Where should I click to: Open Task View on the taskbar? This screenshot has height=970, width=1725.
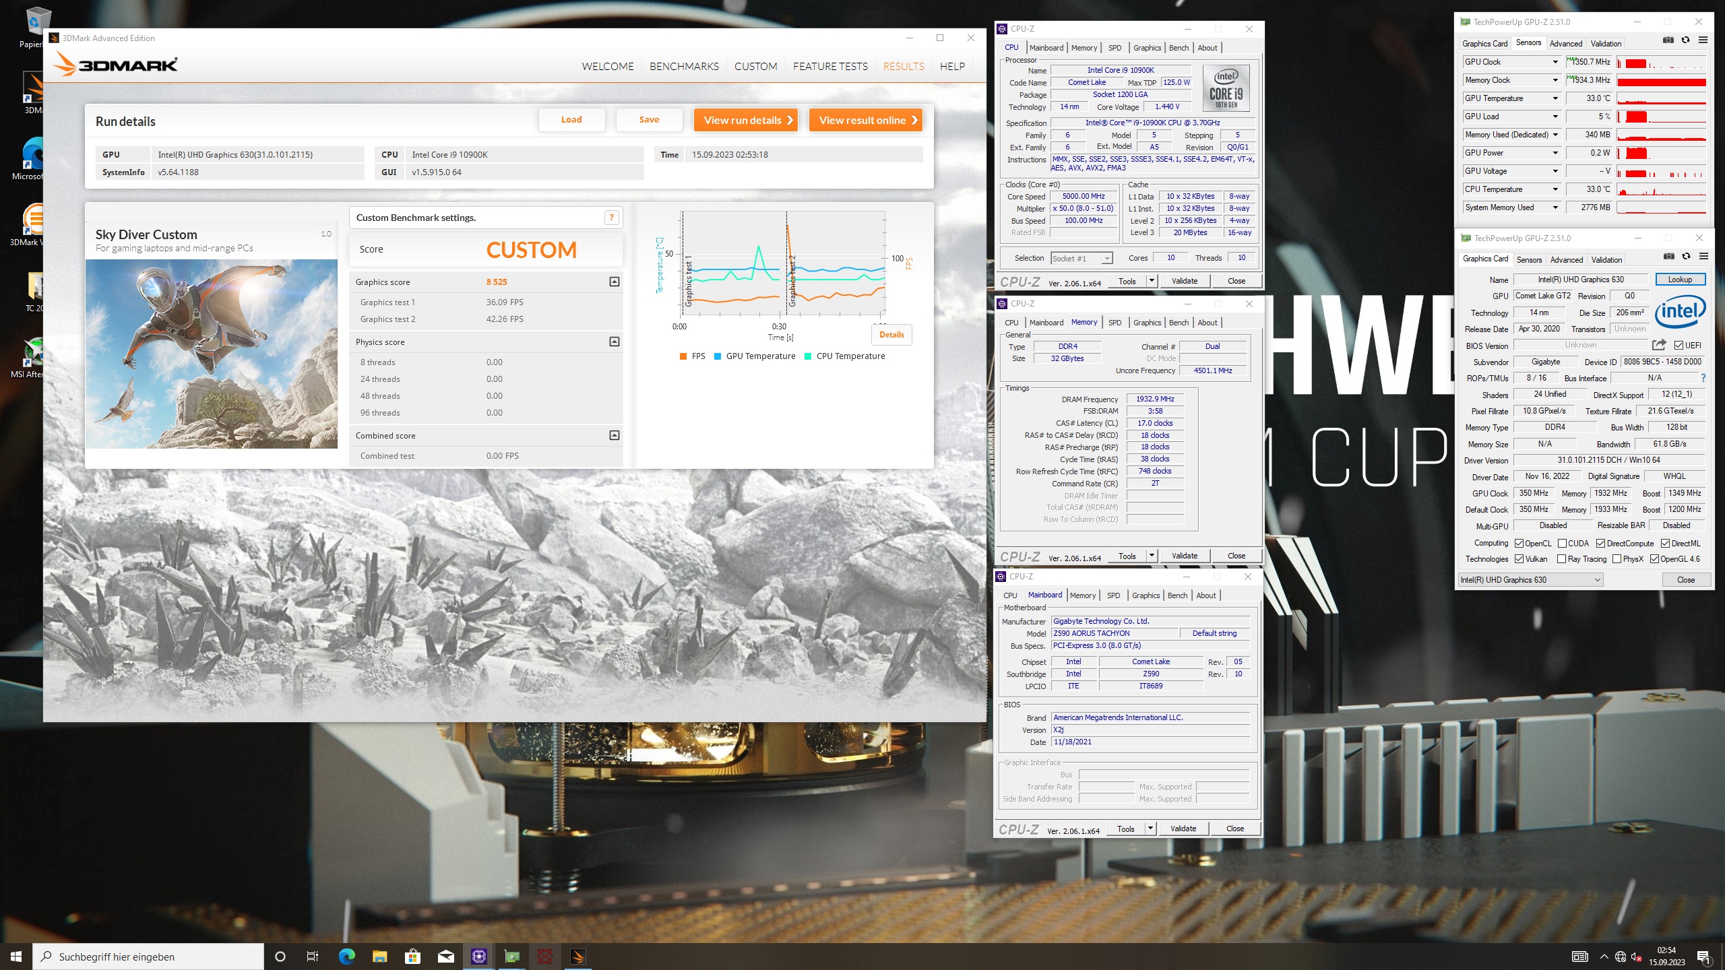coord(313,957)
